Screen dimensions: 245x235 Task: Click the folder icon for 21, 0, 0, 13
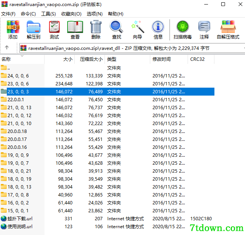pyautogui.click(x=4, y=107)
